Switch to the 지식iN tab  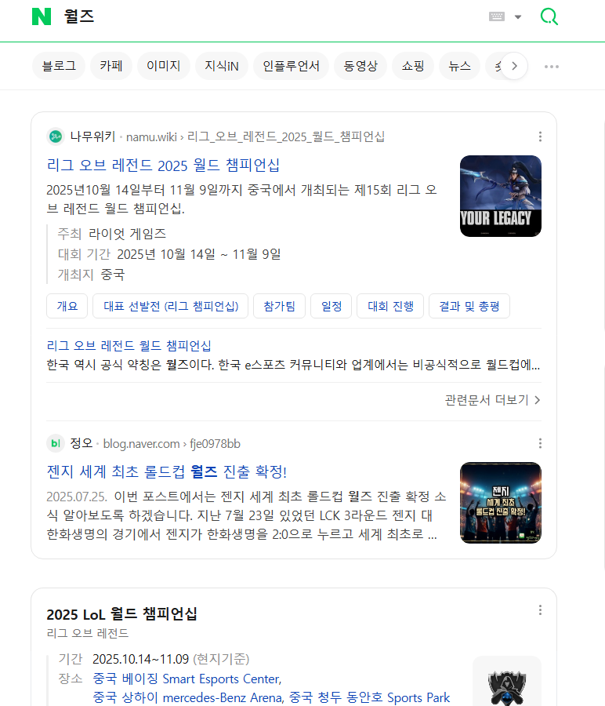(222, 66)
